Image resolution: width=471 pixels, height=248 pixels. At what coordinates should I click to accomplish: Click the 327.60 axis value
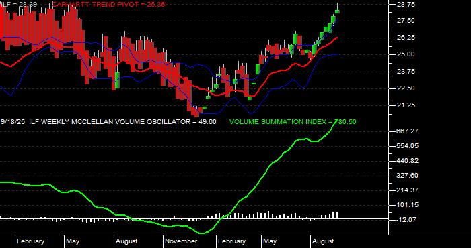[406, 176]
